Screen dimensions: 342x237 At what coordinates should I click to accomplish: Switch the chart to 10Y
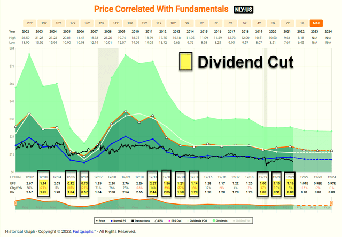tap(173, 23)
